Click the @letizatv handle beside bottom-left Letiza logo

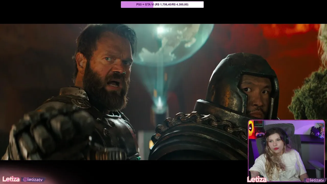(x=32, y=180)
